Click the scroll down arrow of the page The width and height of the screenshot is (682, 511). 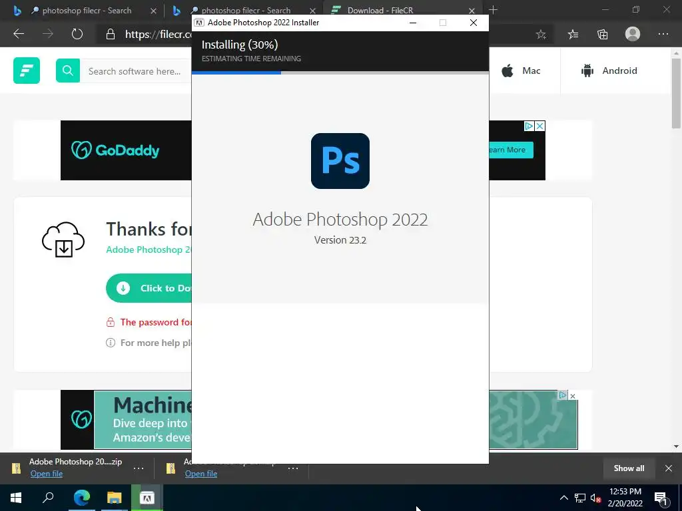click(676, 446)
